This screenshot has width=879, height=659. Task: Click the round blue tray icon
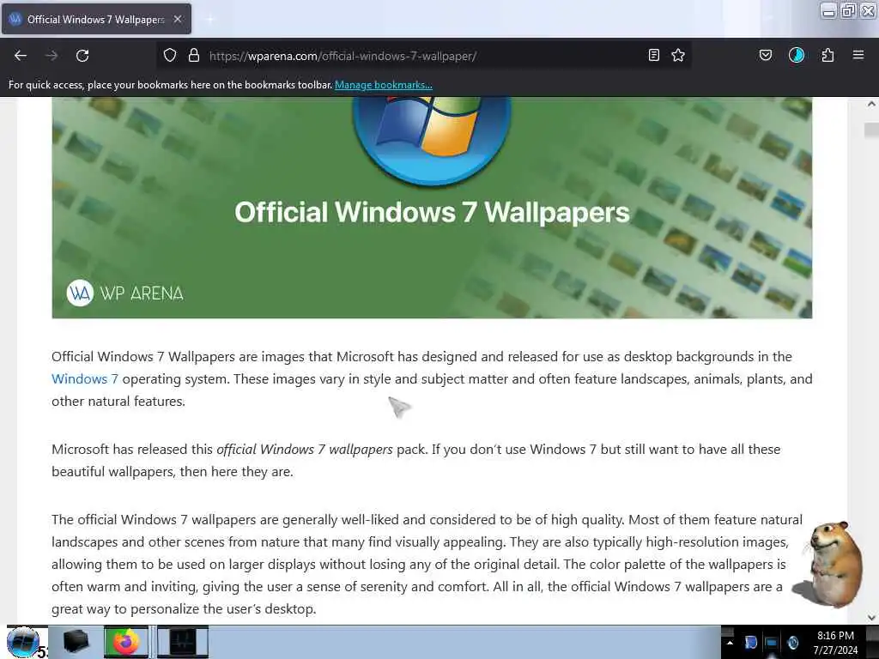point(792,643)
